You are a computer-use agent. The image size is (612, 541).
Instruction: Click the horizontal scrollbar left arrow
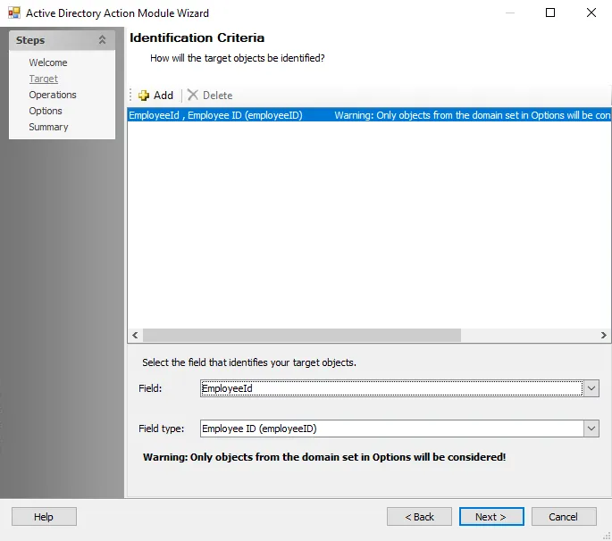click(x=135, y=335)
